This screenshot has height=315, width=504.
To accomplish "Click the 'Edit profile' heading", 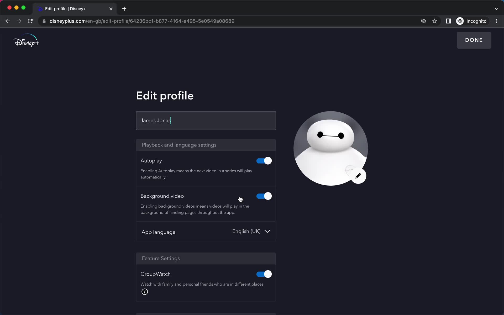I will (165, 96).
